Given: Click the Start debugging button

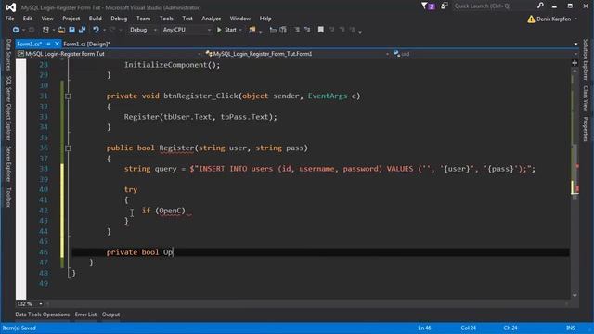Looking at the screenshot, I should [226, 30].
